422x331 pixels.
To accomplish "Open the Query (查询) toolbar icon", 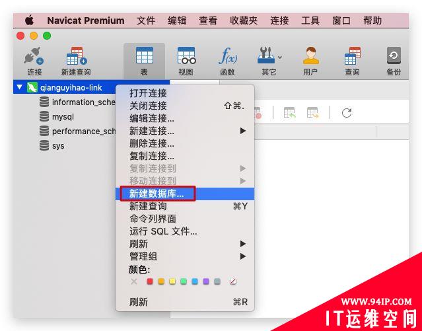I will (353, 55).
